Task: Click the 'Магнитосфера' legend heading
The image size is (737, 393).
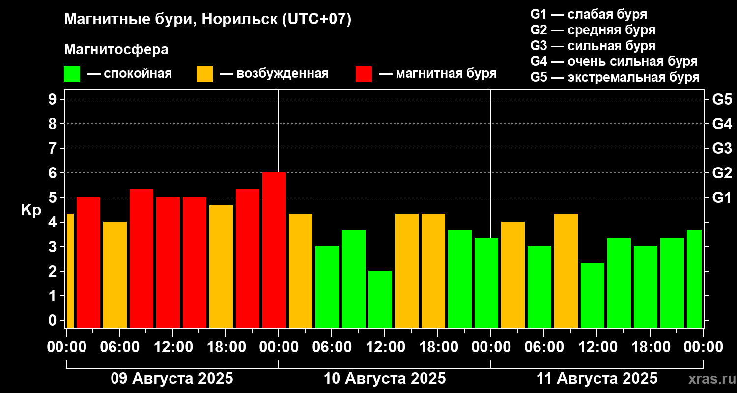Action: pyautogui.click(x=116, y=50)
